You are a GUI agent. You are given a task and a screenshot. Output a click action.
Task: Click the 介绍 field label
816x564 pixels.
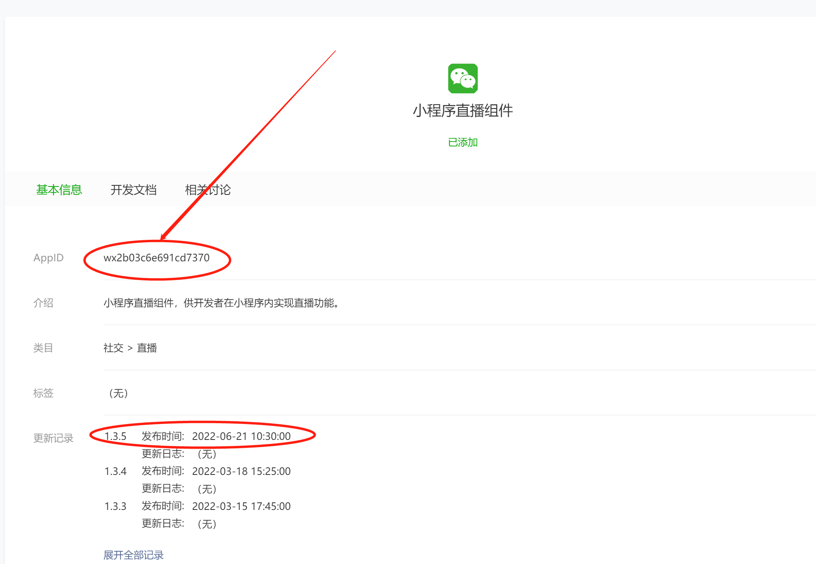43,303
